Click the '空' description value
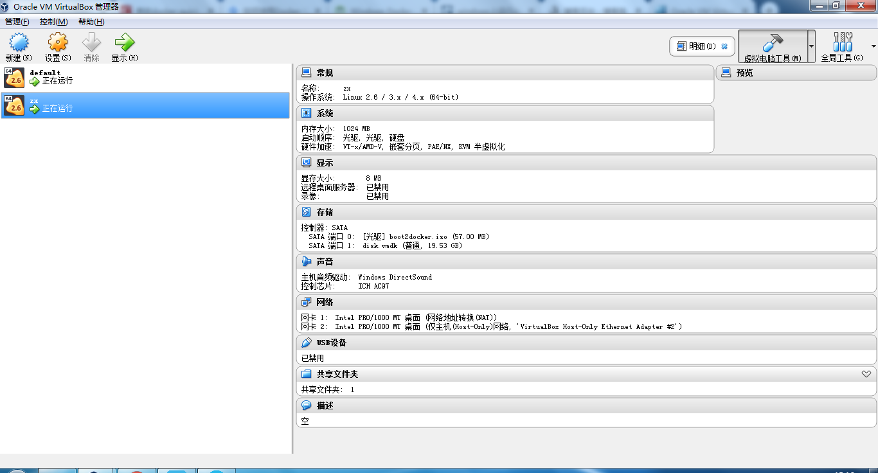Screen dimensions: 878x473 point(305,421)
